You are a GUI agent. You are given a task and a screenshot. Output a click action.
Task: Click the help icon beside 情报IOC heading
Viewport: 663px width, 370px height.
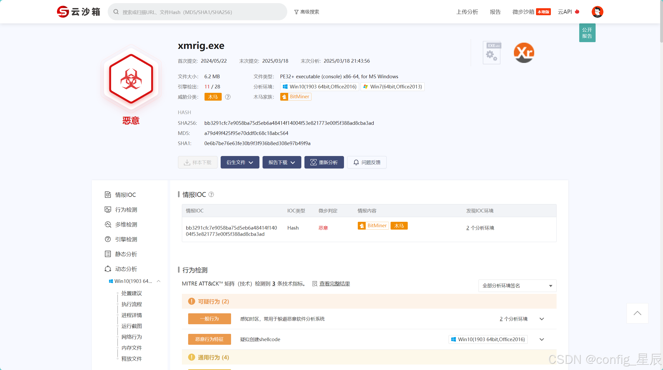point(211,194)
